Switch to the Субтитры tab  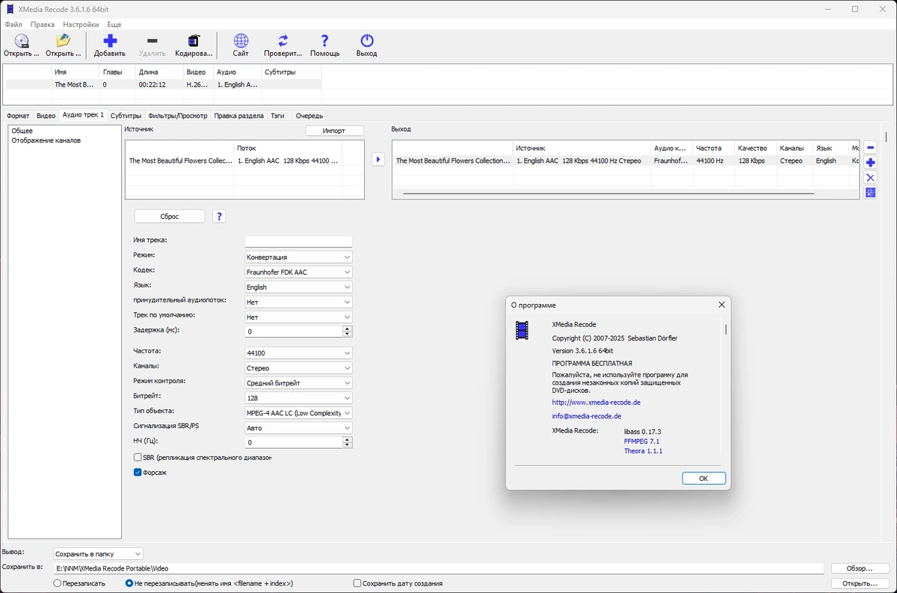[126, 116]
